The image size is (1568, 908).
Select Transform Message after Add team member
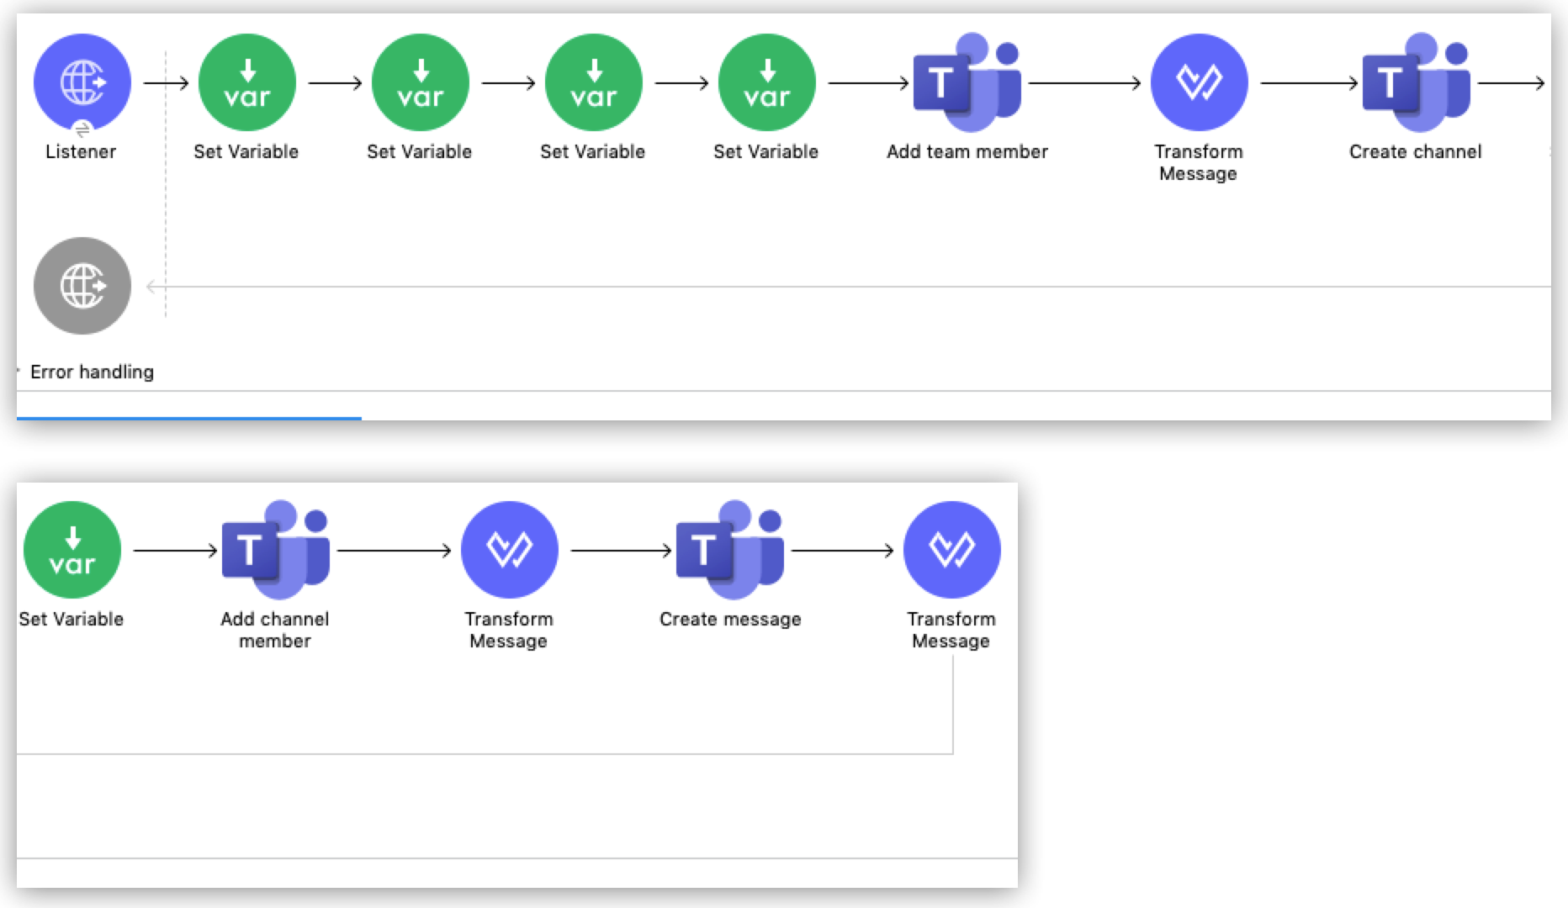pyautogui.click(x=1199, y=82)
